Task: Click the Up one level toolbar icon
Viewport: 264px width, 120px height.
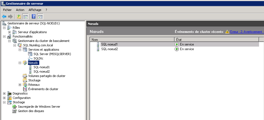Action: tap(19, 16)
